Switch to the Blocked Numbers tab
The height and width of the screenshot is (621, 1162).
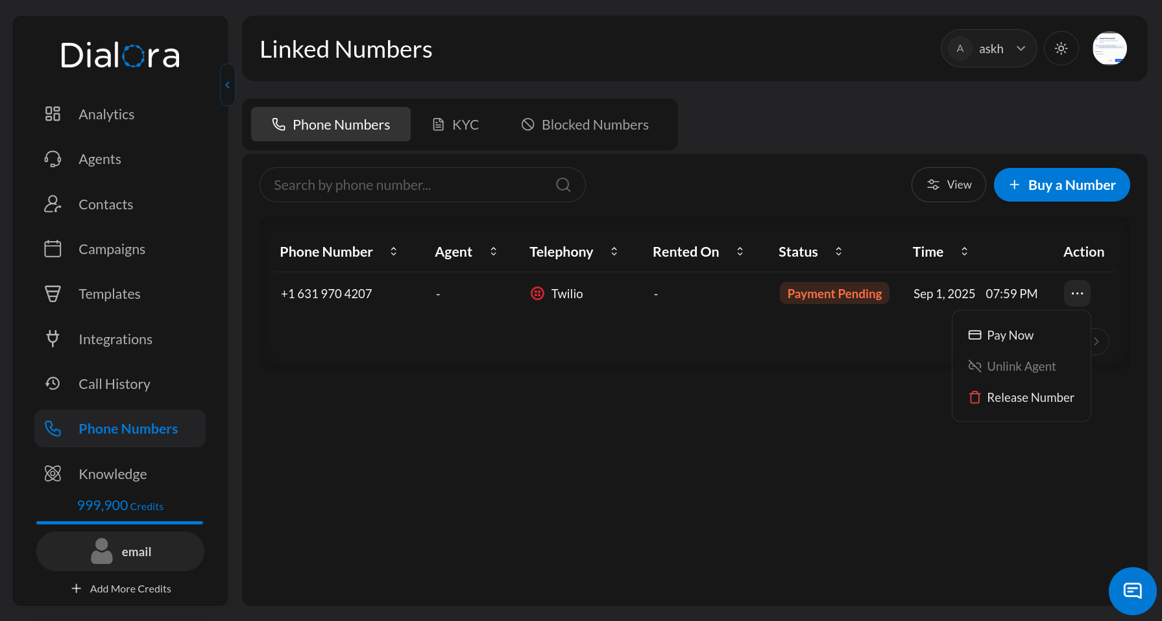pos(585,124)
